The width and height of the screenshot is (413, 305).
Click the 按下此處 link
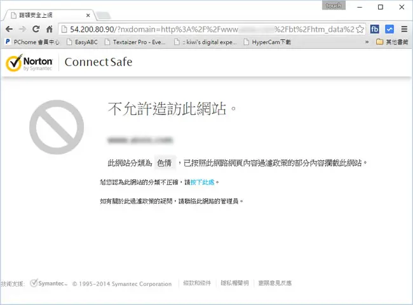coord(202,182)
